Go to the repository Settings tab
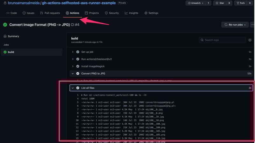 pos(151,13)
